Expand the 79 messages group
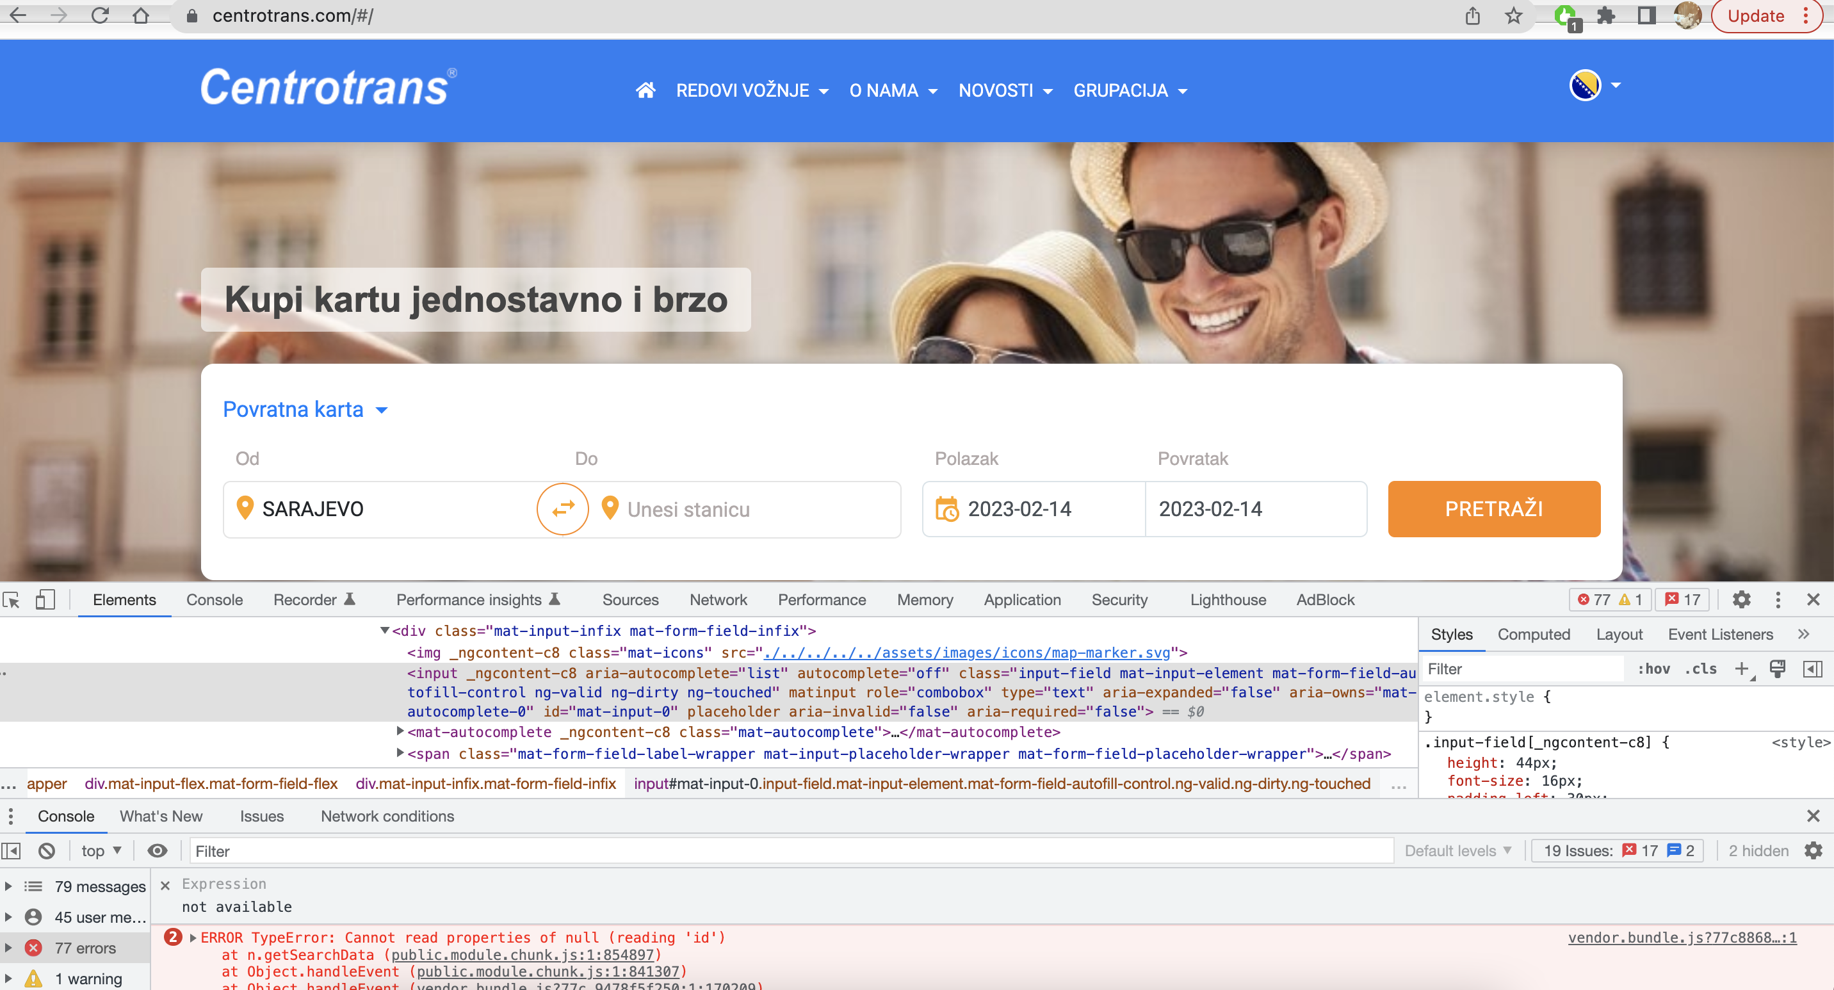This screenshot has width=1834, height=990. (x=8, y=886)
